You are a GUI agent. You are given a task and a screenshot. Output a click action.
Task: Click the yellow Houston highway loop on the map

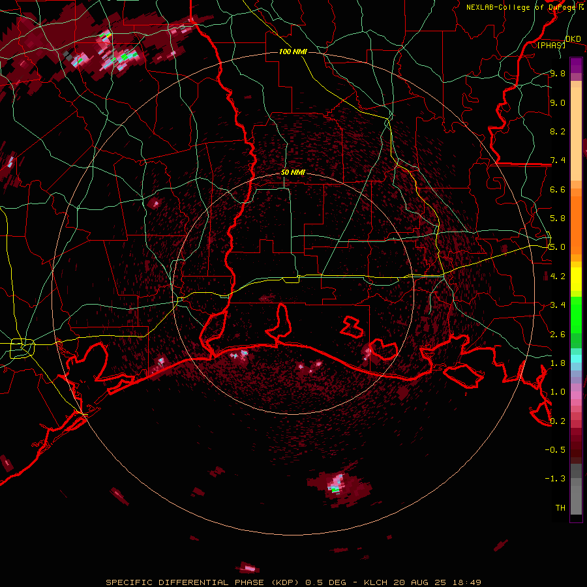coord(22,348)
